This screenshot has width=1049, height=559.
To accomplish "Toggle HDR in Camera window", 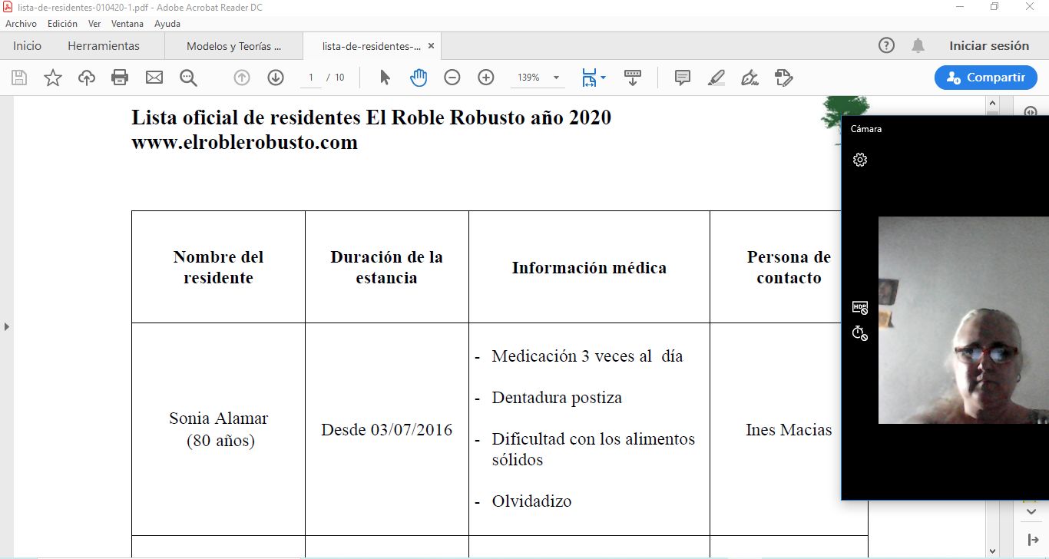I will click(860, 308).
